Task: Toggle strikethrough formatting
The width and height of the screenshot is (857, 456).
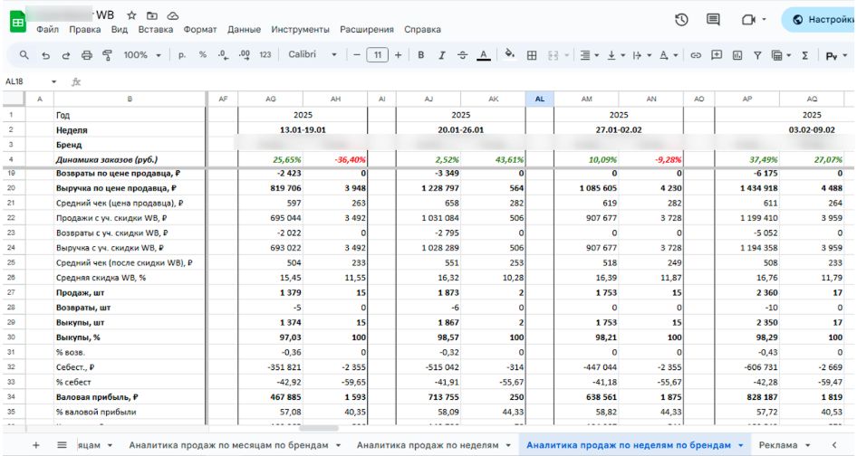Action: [x=462, y=54]
